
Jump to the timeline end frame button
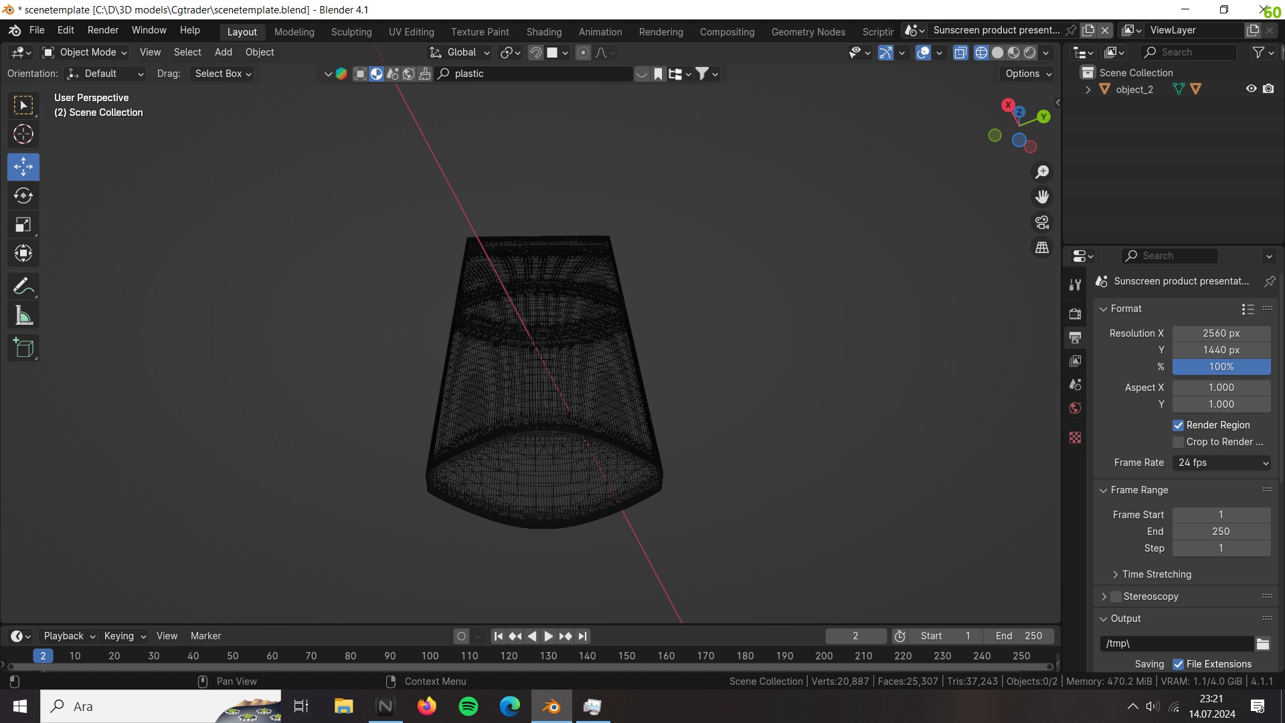(x=582, y=636)
